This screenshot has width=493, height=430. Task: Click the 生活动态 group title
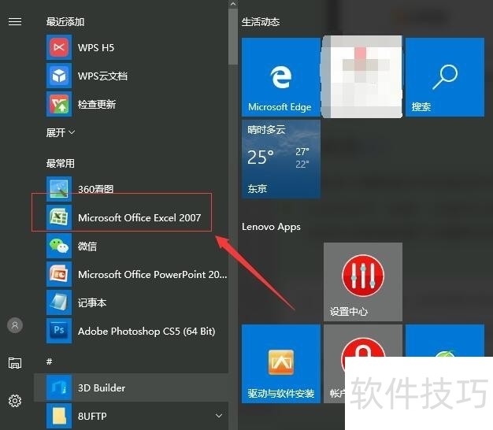[261, 22]
